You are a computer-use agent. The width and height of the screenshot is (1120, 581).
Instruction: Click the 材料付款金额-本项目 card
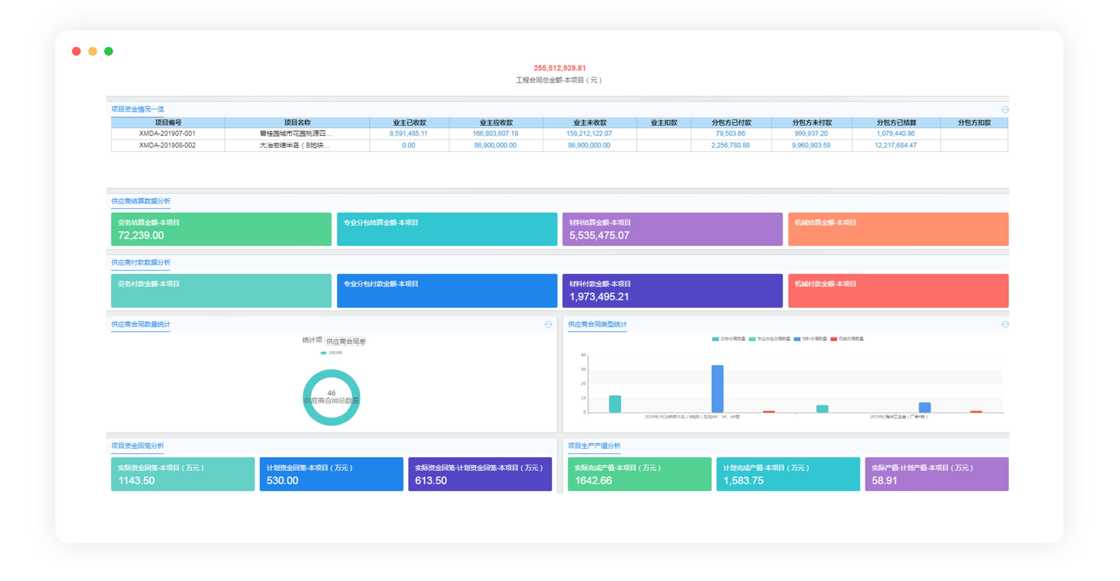tap(672, 290)
